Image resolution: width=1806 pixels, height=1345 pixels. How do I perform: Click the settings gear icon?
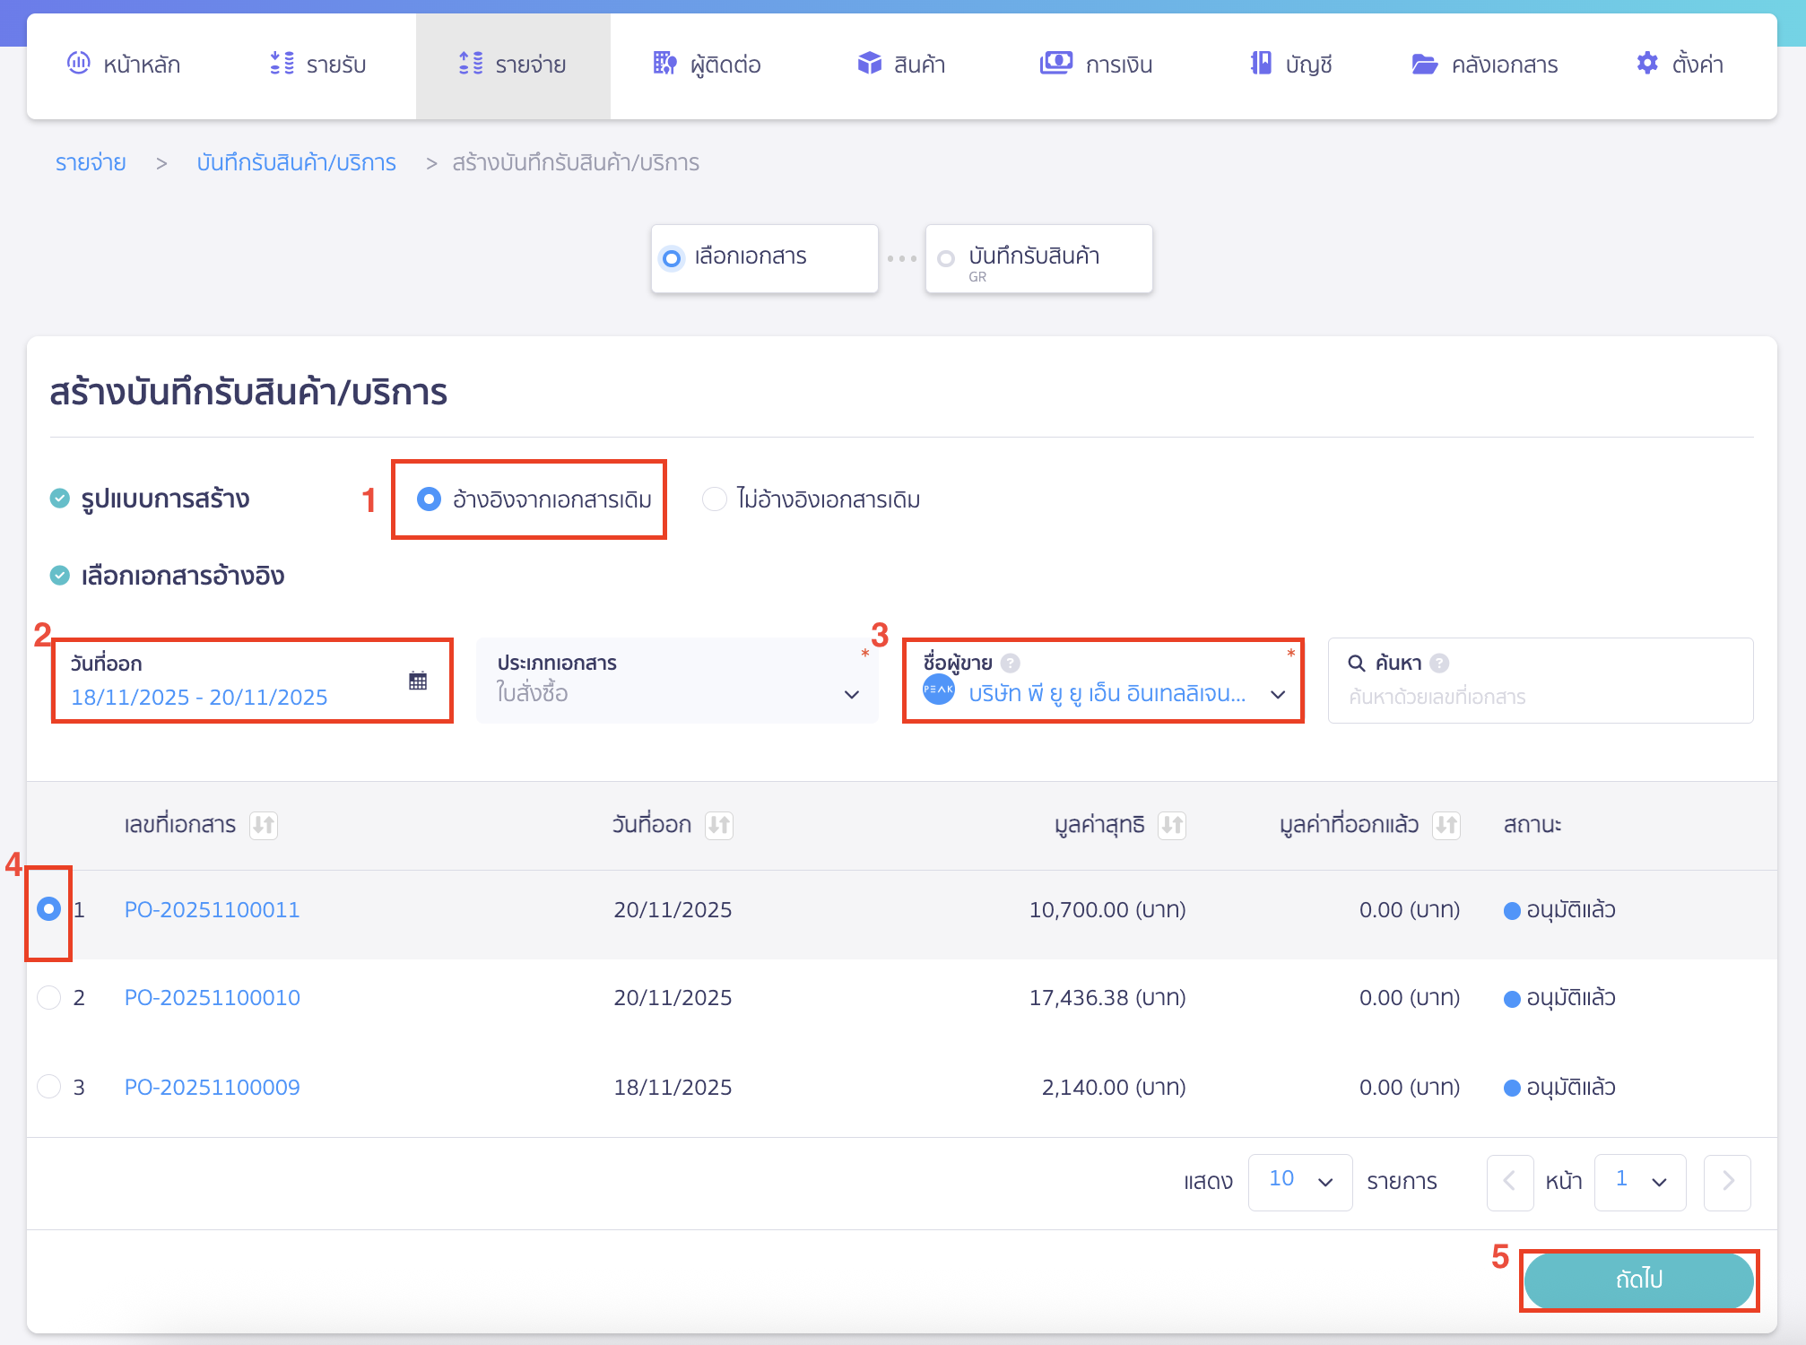1647,64
